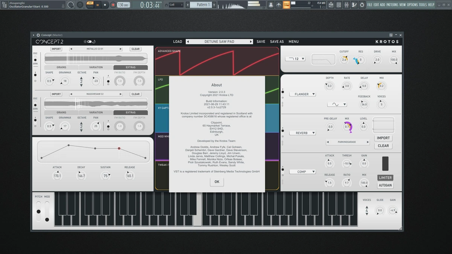This screenshot has height=254, width=452.
Task: Click the reverb IMPORT button under impulse display
Action: coord(383,138)
